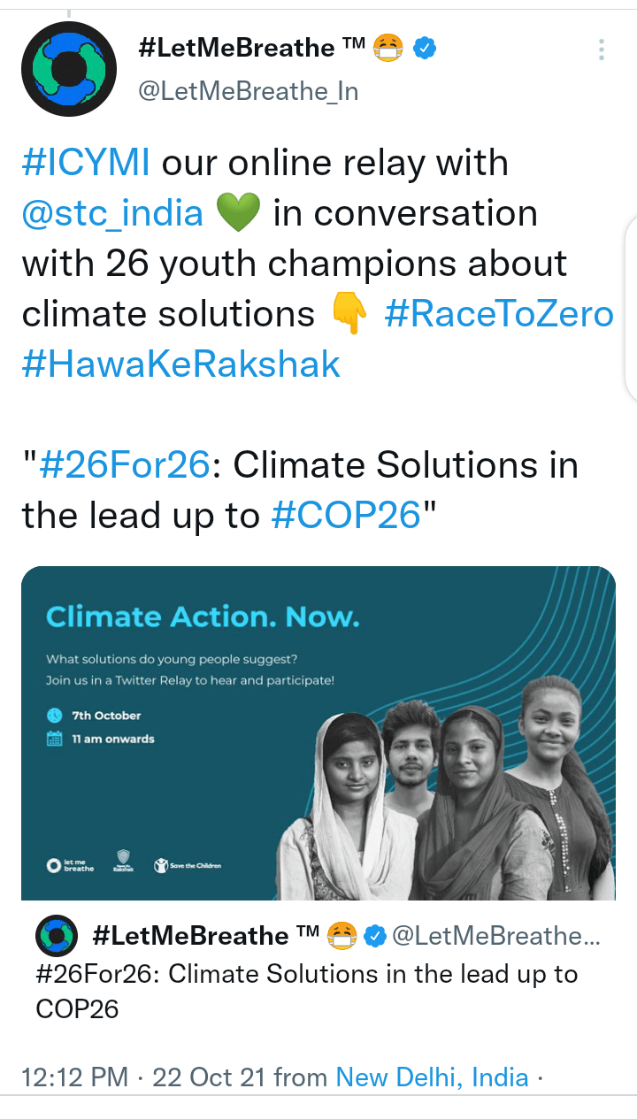This screenshot has width=637, height=1119.
Task: Open the quoted tweet text about COP26
Action: (x=306, y=991)
